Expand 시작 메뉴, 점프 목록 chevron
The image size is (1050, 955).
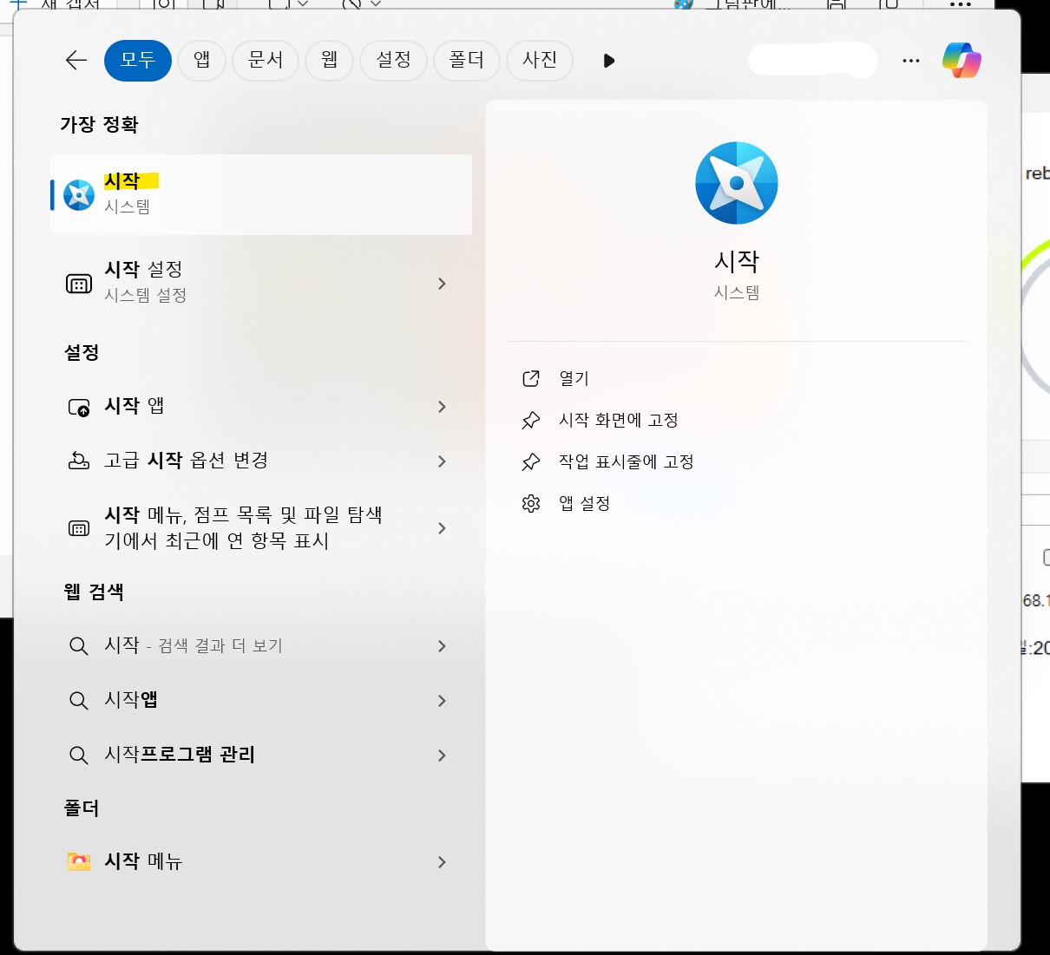[442, 528]
